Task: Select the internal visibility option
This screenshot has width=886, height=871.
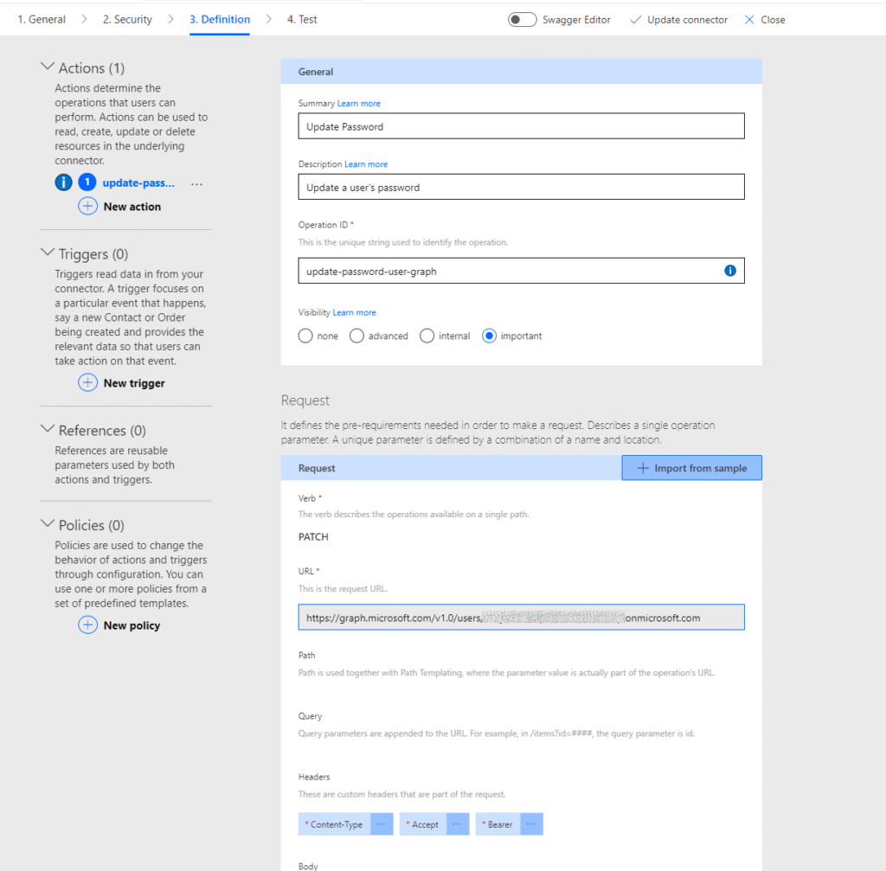Action: (x=427, y=336)
